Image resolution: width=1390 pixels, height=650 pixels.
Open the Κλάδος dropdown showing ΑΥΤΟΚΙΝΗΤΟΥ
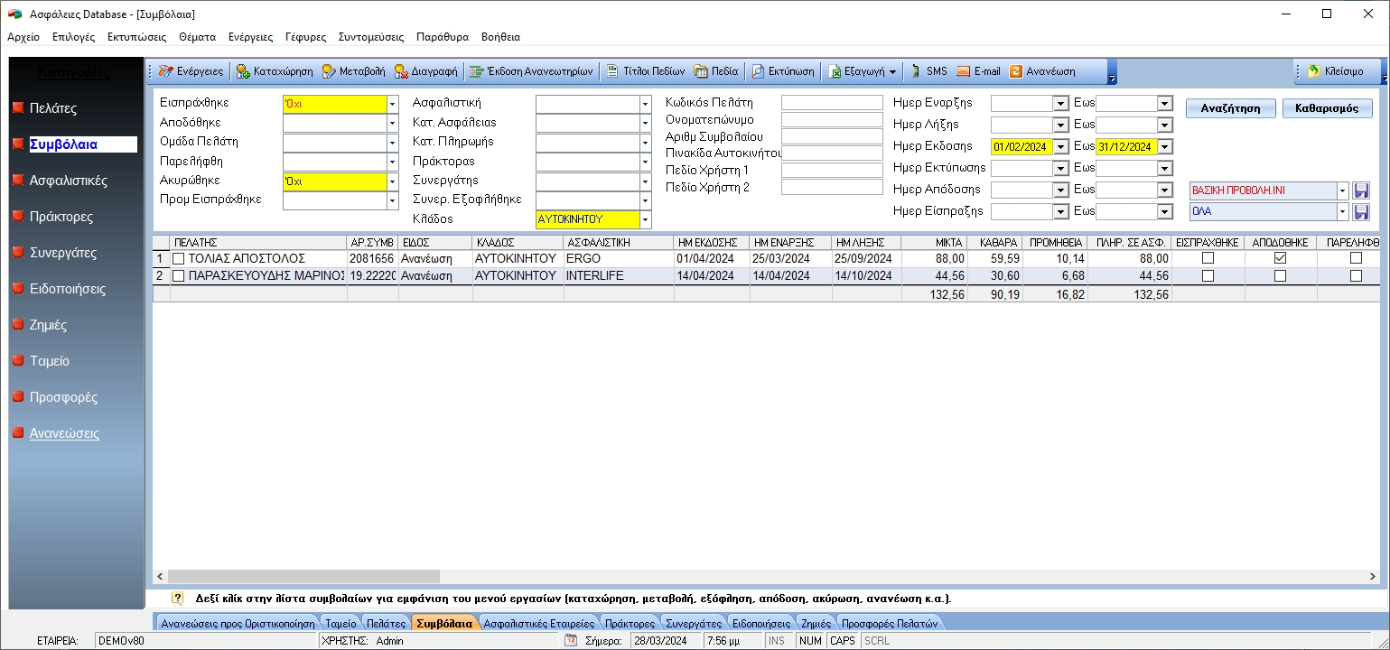coord(645,218)
